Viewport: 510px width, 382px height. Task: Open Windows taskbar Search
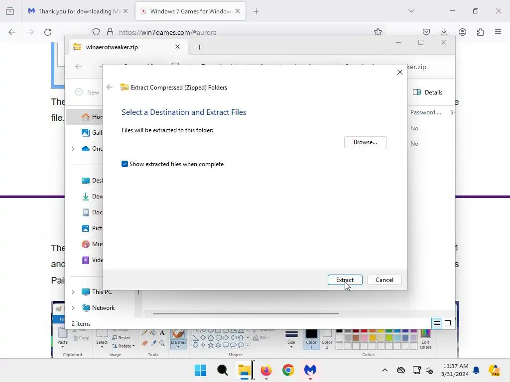(223, 370)
